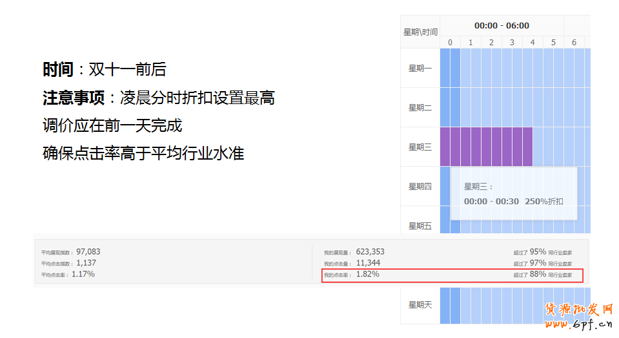Select hour 5 column header

click(553, 43)
